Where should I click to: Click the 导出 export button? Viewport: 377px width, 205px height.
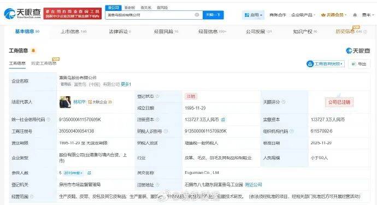tap(359, 64)
